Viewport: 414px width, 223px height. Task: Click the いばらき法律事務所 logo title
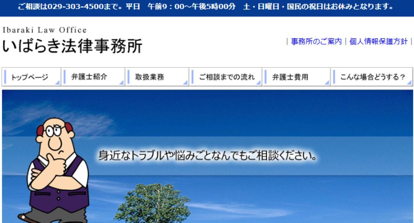(x=72, y=46)
